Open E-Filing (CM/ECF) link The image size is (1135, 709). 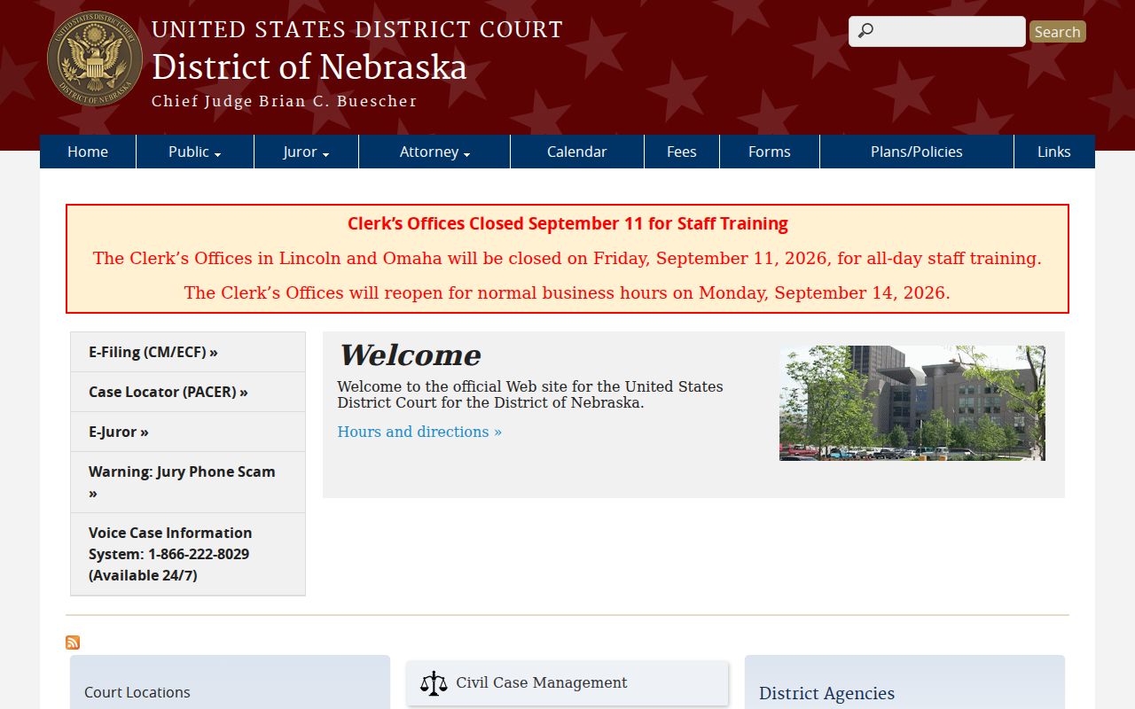188,352
